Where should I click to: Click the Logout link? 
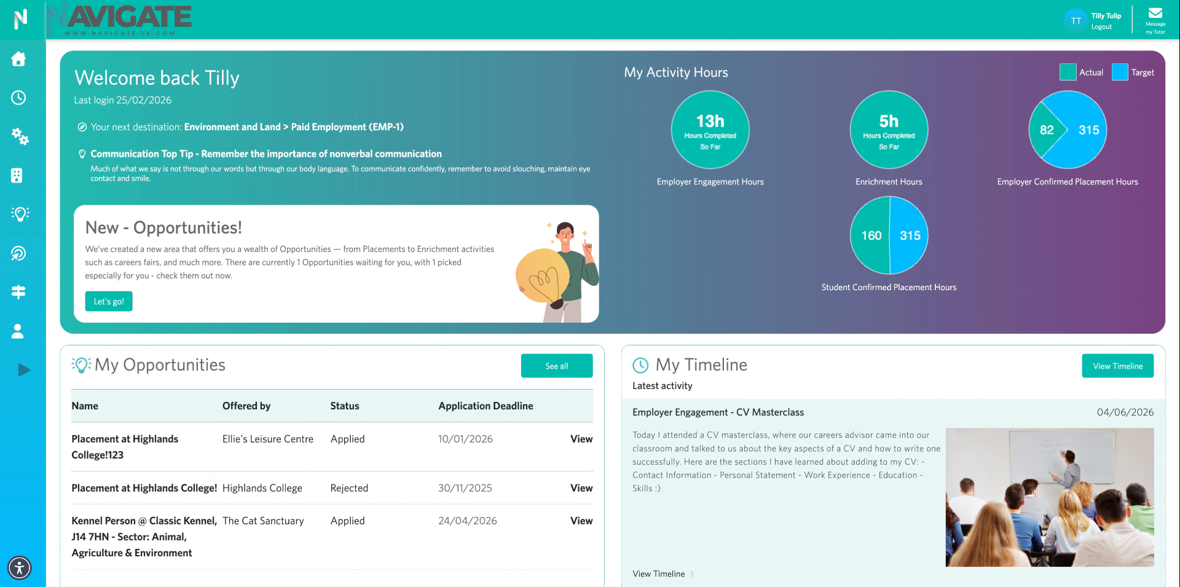tap(1101, 27)
